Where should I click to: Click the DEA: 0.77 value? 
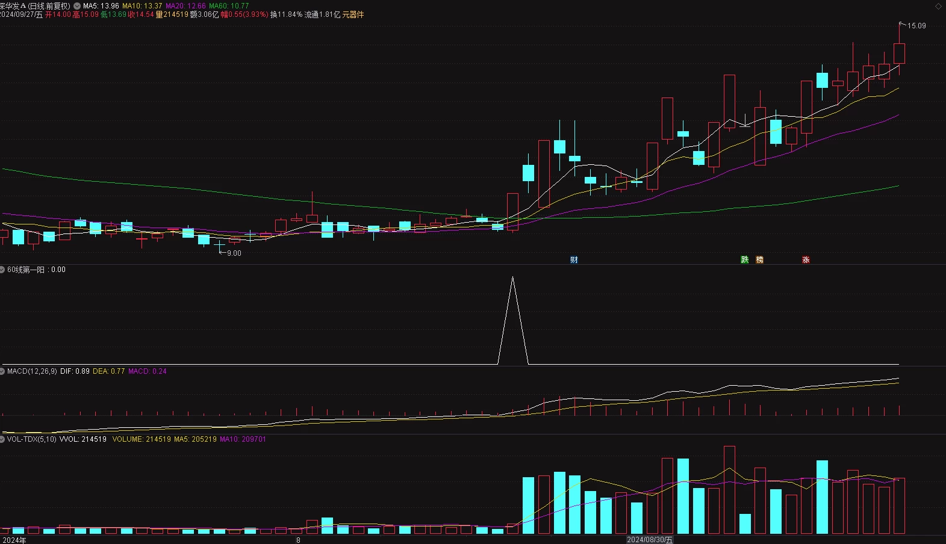pos(108,371)
